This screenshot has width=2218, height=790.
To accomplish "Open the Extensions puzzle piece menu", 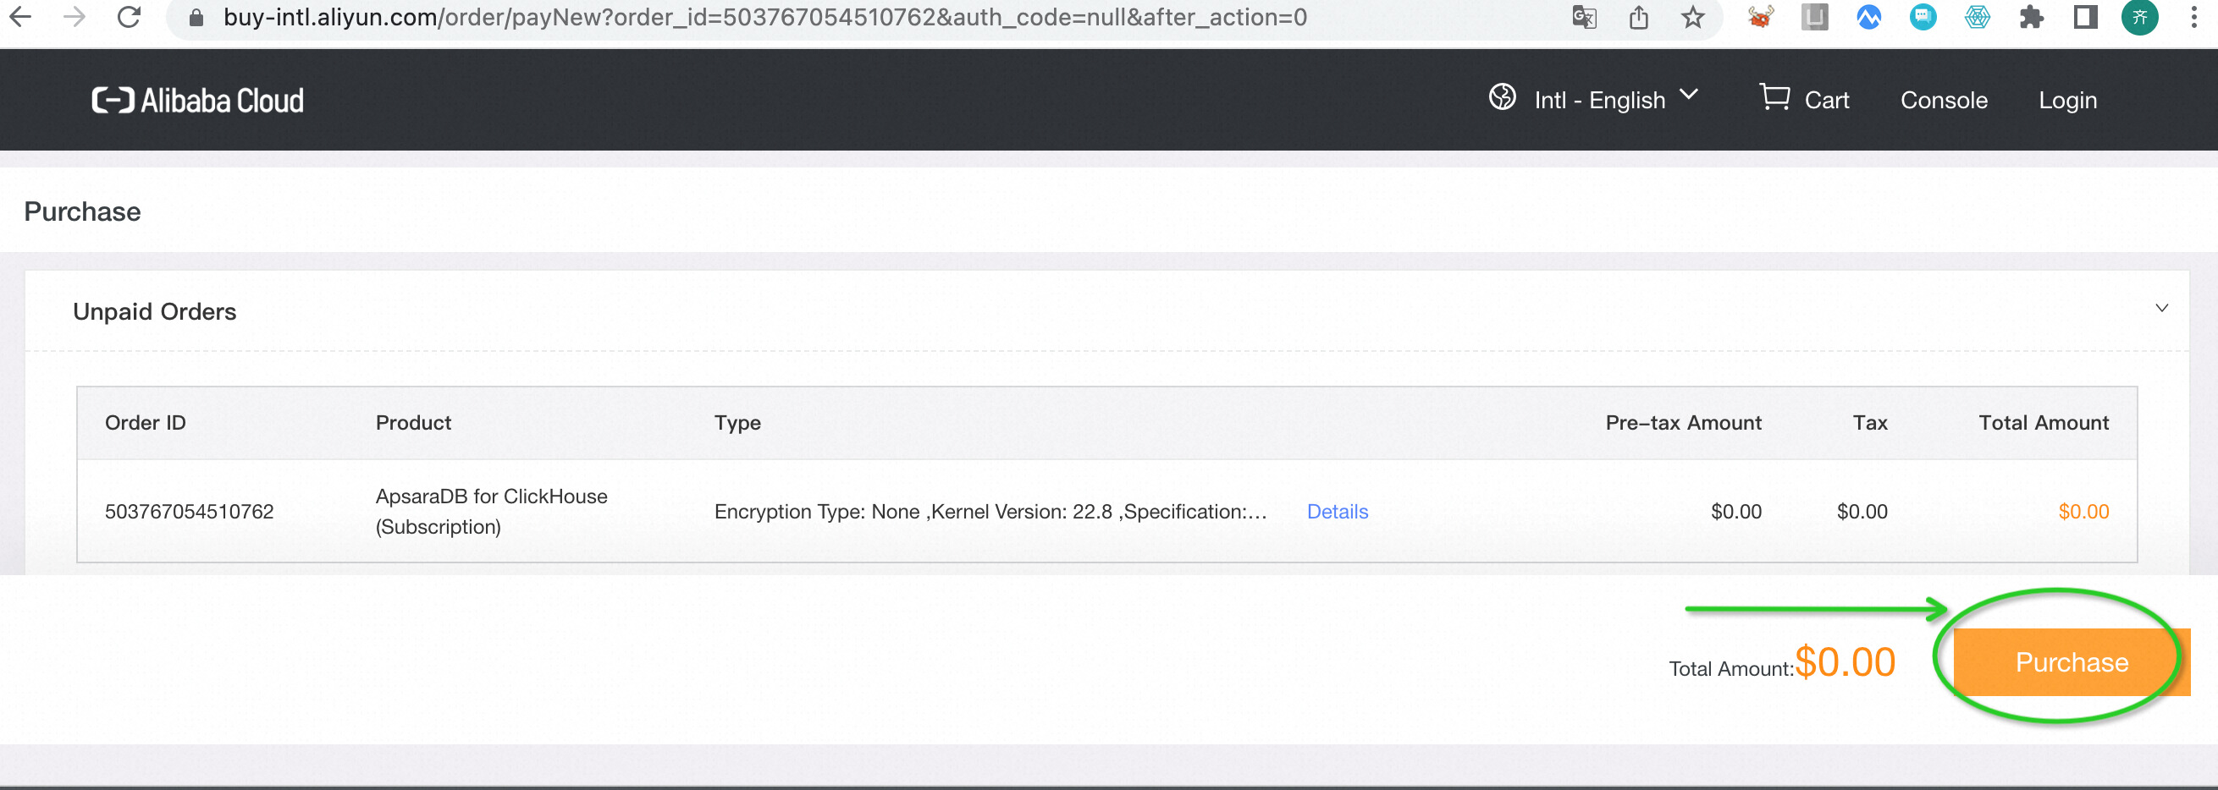I will (2031, 17).
